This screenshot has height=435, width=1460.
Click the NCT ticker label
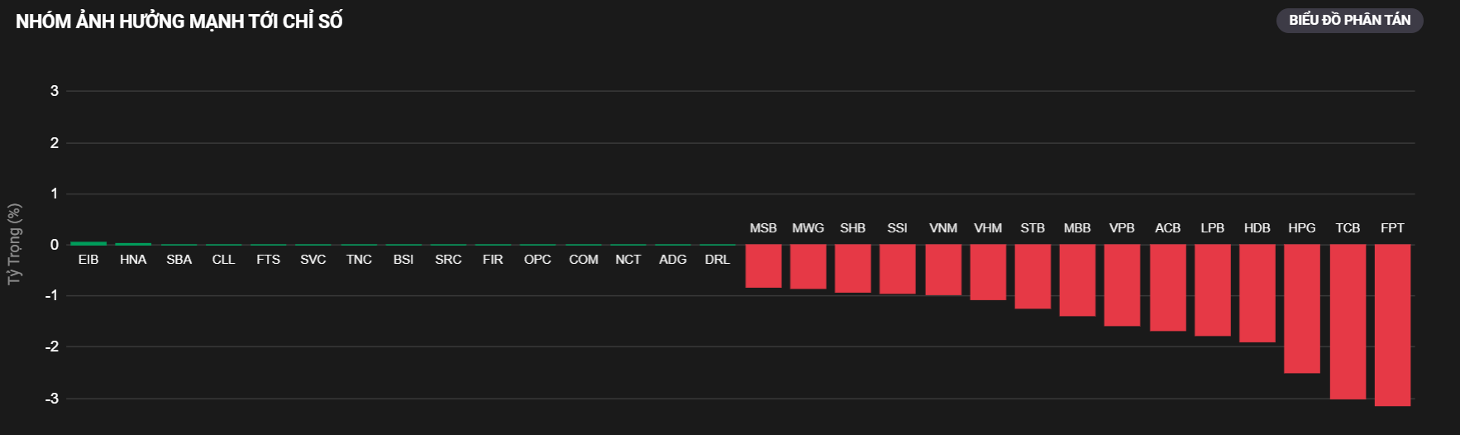(x=628, y=260)
